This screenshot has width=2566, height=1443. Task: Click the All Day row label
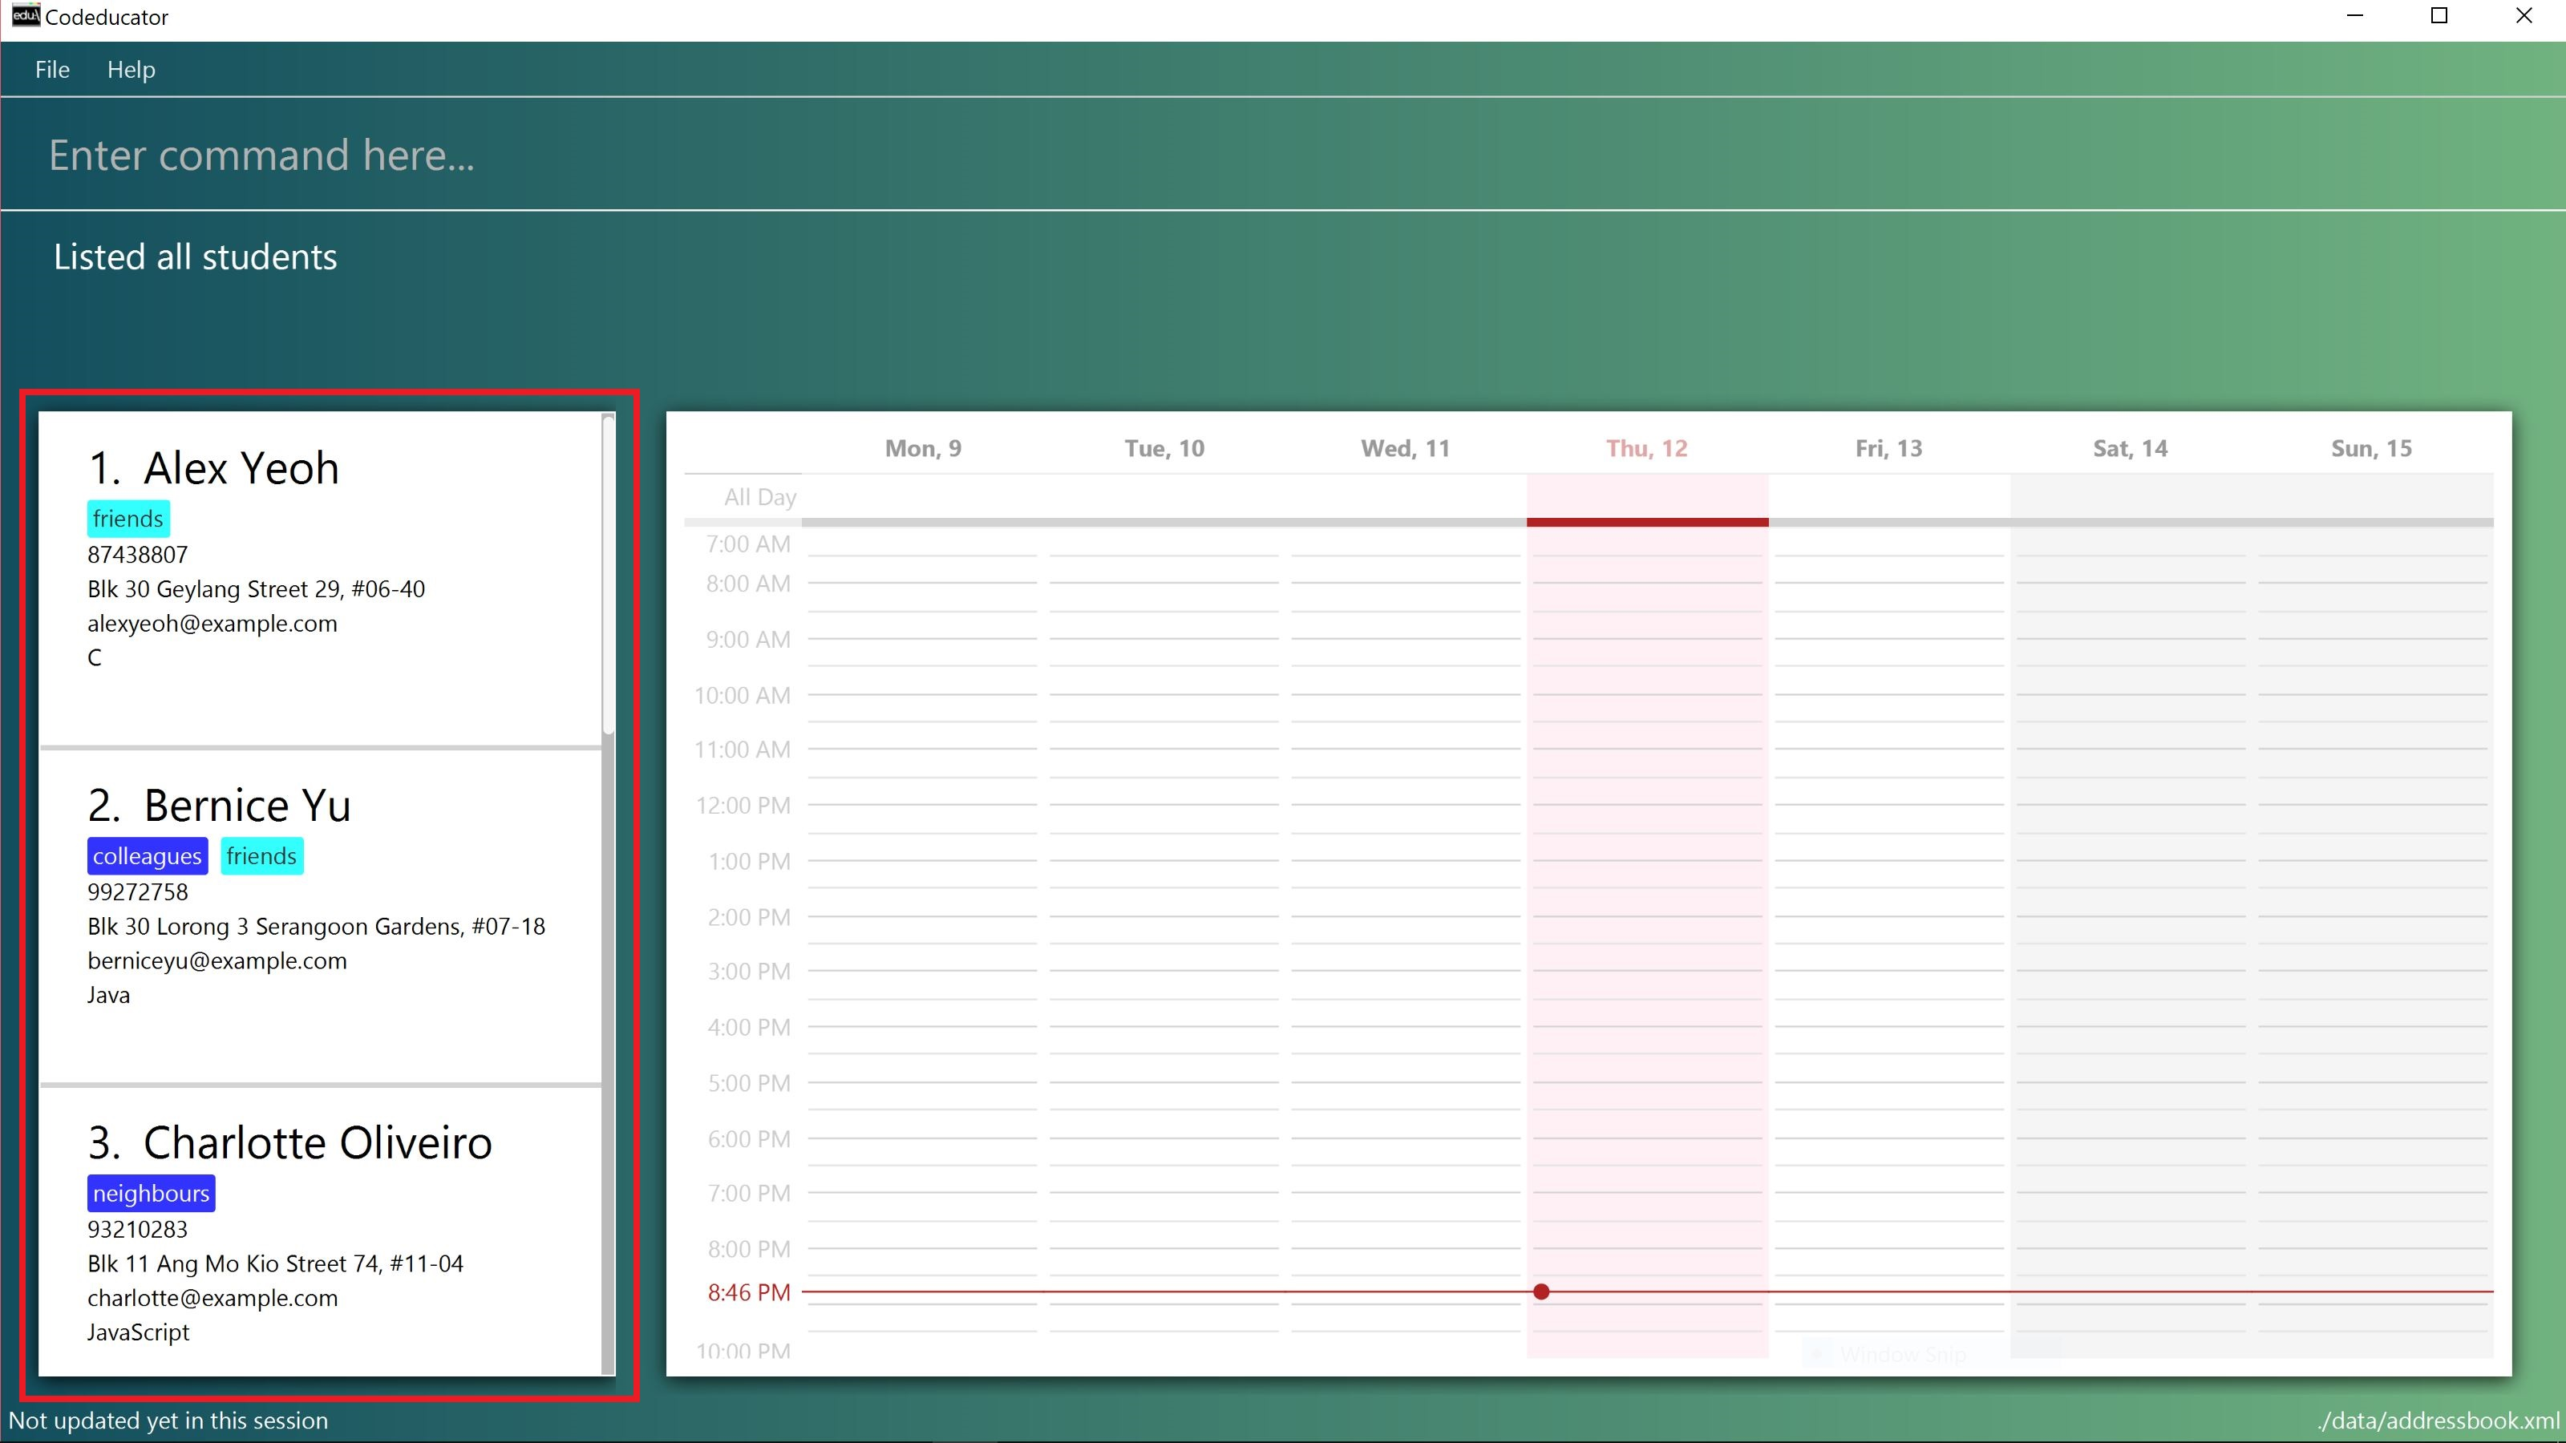pos(760,497)
